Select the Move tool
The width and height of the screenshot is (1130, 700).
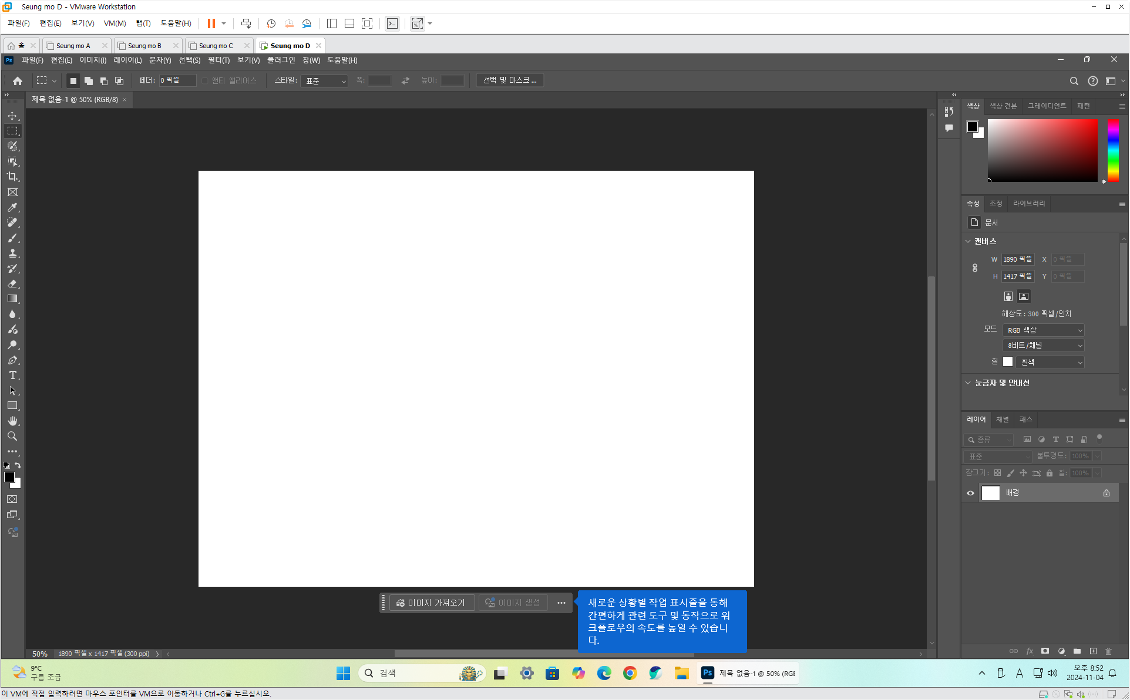(x=12, y=116)
